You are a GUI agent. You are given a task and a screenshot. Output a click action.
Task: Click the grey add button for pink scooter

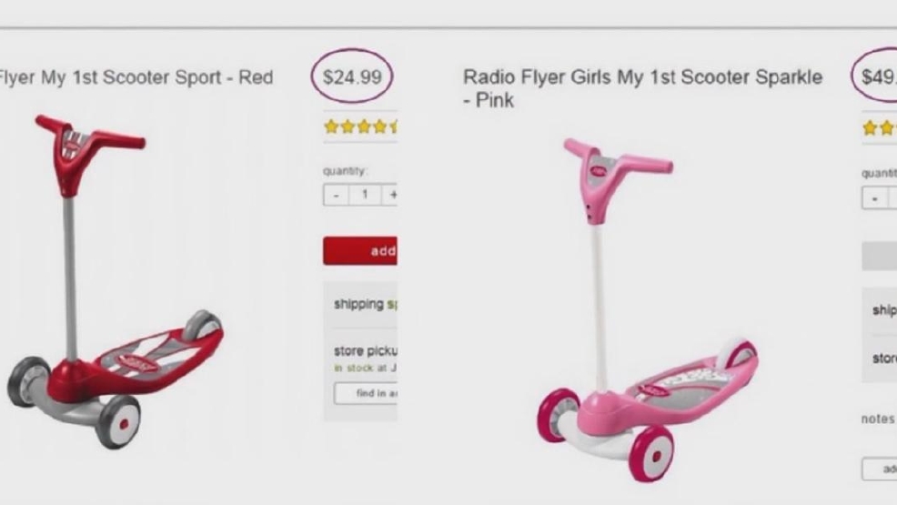click(880, 256)
